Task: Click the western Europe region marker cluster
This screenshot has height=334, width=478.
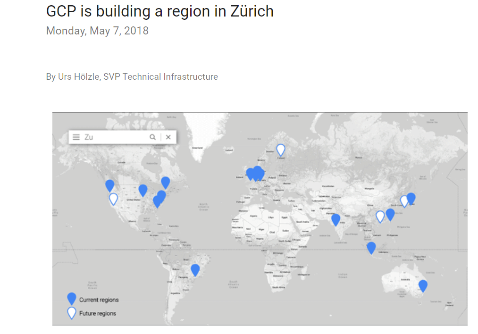Action: pos(256,173)
